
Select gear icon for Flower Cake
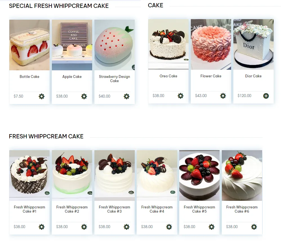[223, 96]
